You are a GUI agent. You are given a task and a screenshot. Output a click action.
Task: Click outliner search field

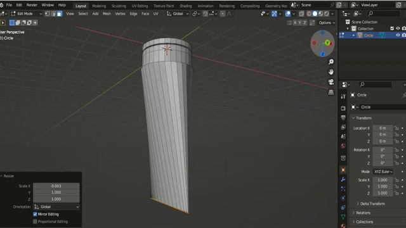(x=384, y=13)
